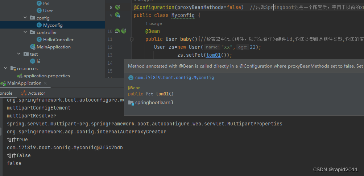This screenshot has height=176, width=364.
Task: Click the config package folder icon
Action: pyautogui.click(x=33, y=18)
